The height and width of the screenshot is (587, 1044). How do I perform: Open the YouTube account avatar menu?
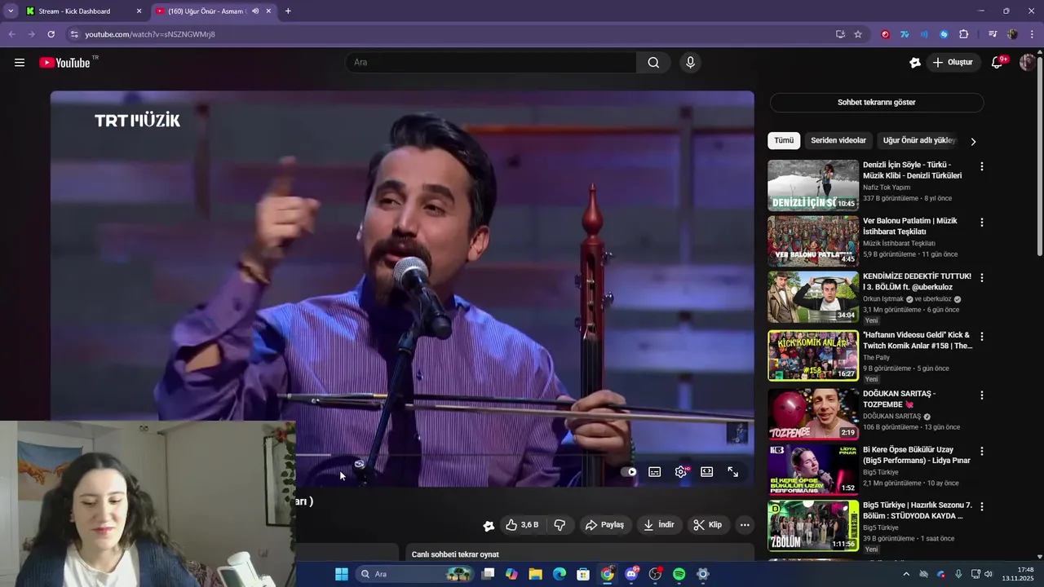pyautogui.click(x=1027, y=63)
